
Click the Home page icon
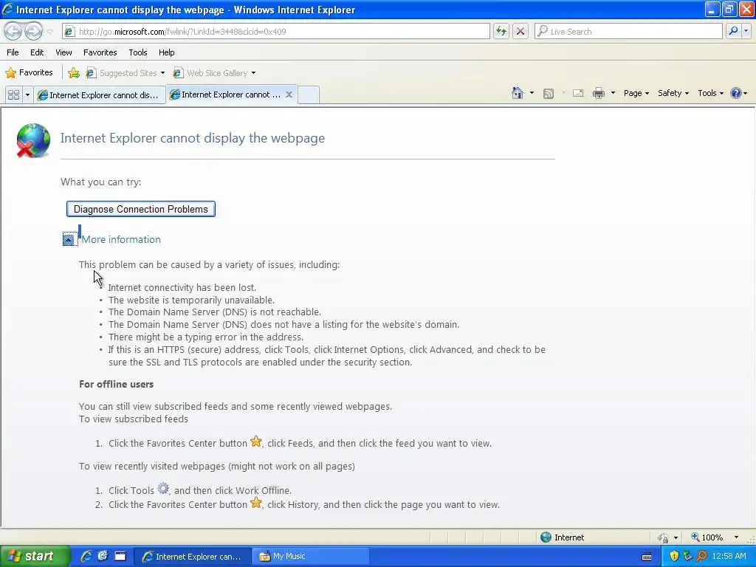[x=518, y=93]
